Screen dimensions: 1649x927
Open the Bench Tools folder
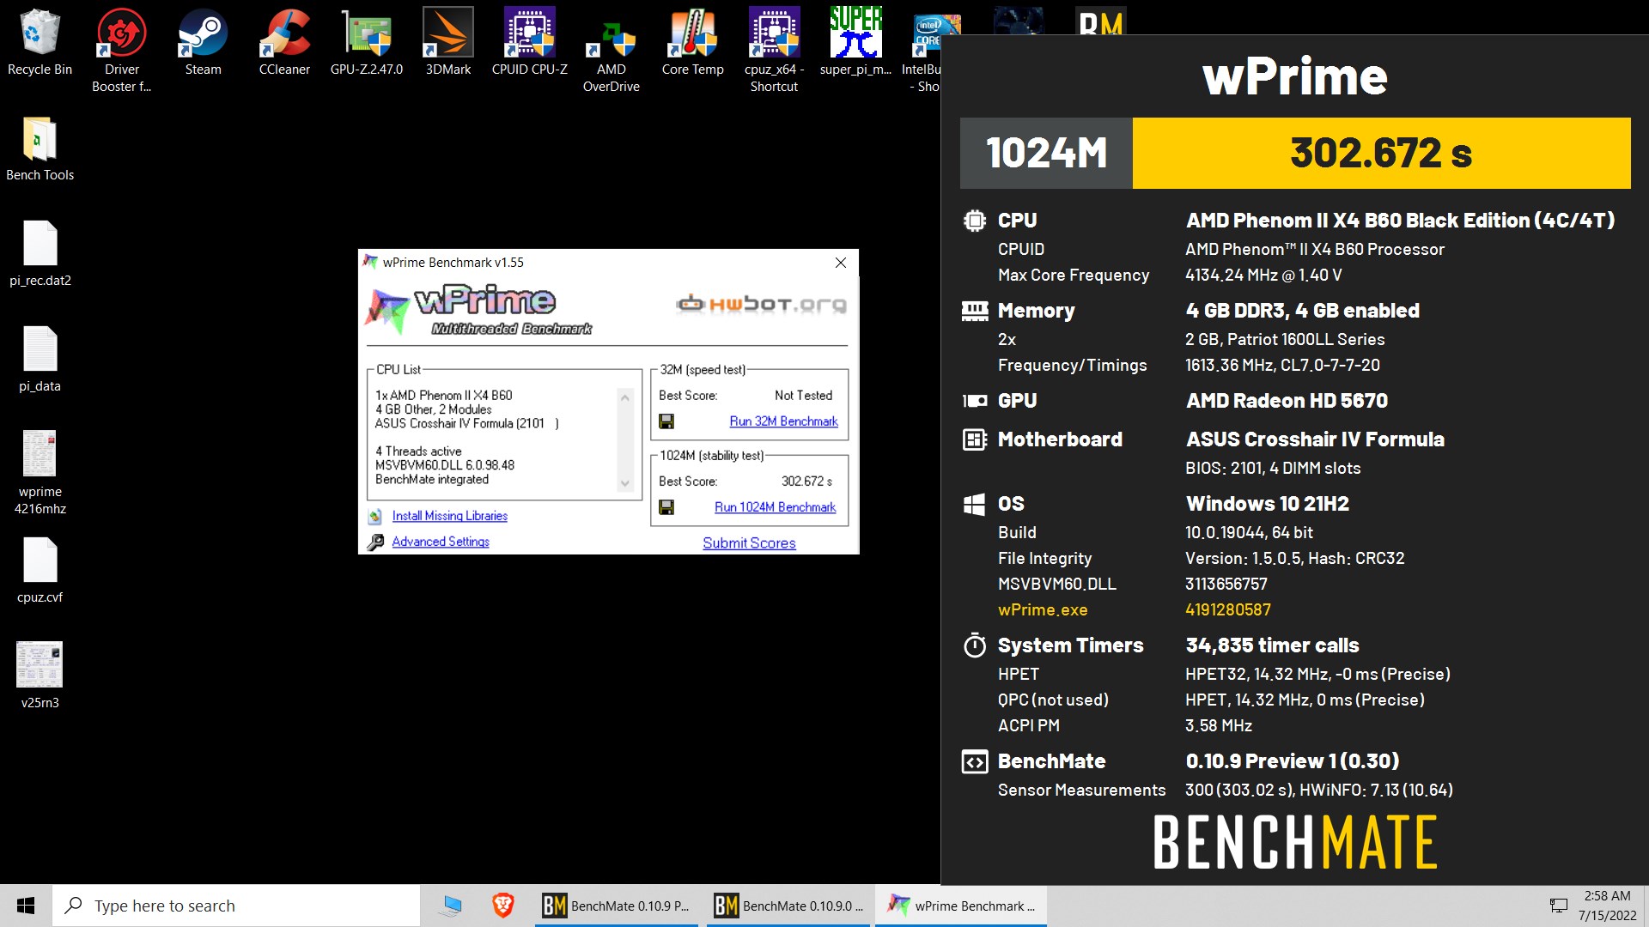point(40,148)
